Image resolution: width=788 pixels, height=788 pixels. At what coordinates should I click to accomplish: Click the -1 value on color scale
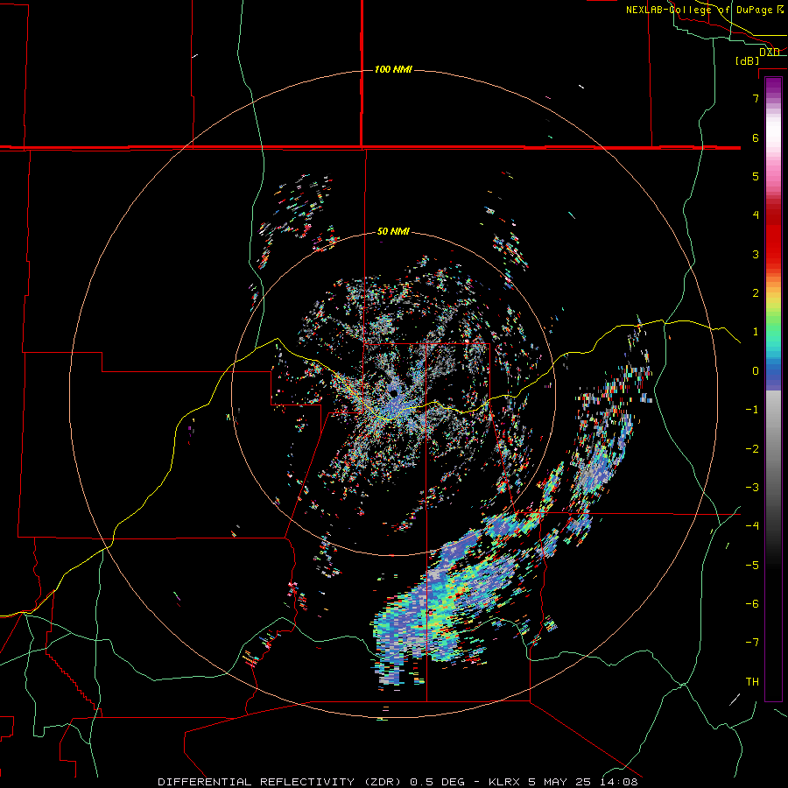tap(752, 410)
